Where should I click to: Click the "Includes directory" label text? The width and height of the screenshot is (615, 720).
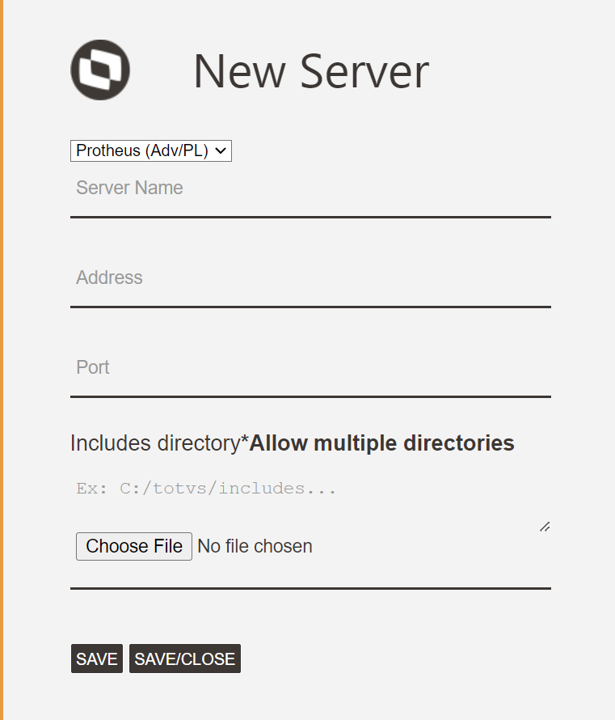154,443
